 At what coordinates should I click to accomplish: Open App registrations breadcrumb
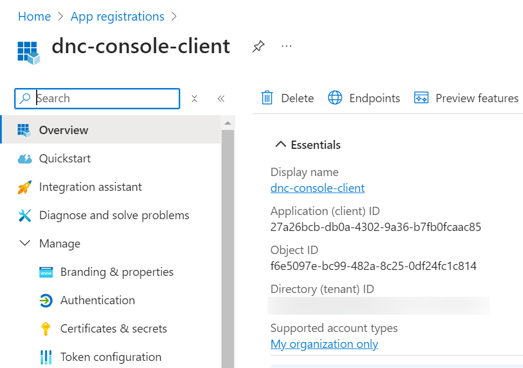[118, 17]
